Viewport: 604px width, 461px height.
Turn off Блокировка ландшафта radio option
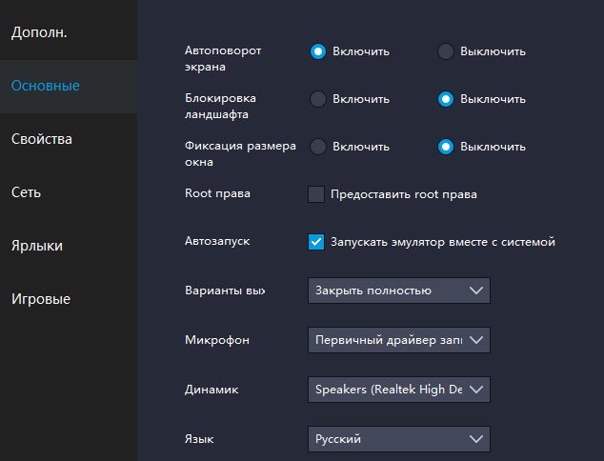445,99
